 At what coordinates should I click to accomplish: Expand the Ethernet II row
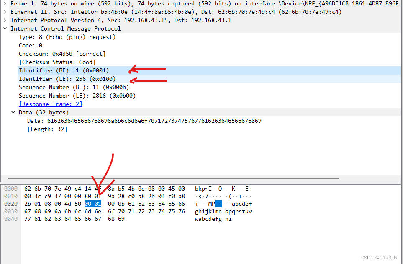pyautogui.click(x=5, y=12)
